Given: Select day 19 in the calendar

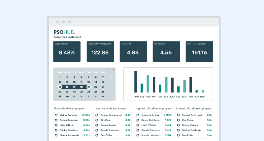Looking at the screenshot, I should coord(88,87).
